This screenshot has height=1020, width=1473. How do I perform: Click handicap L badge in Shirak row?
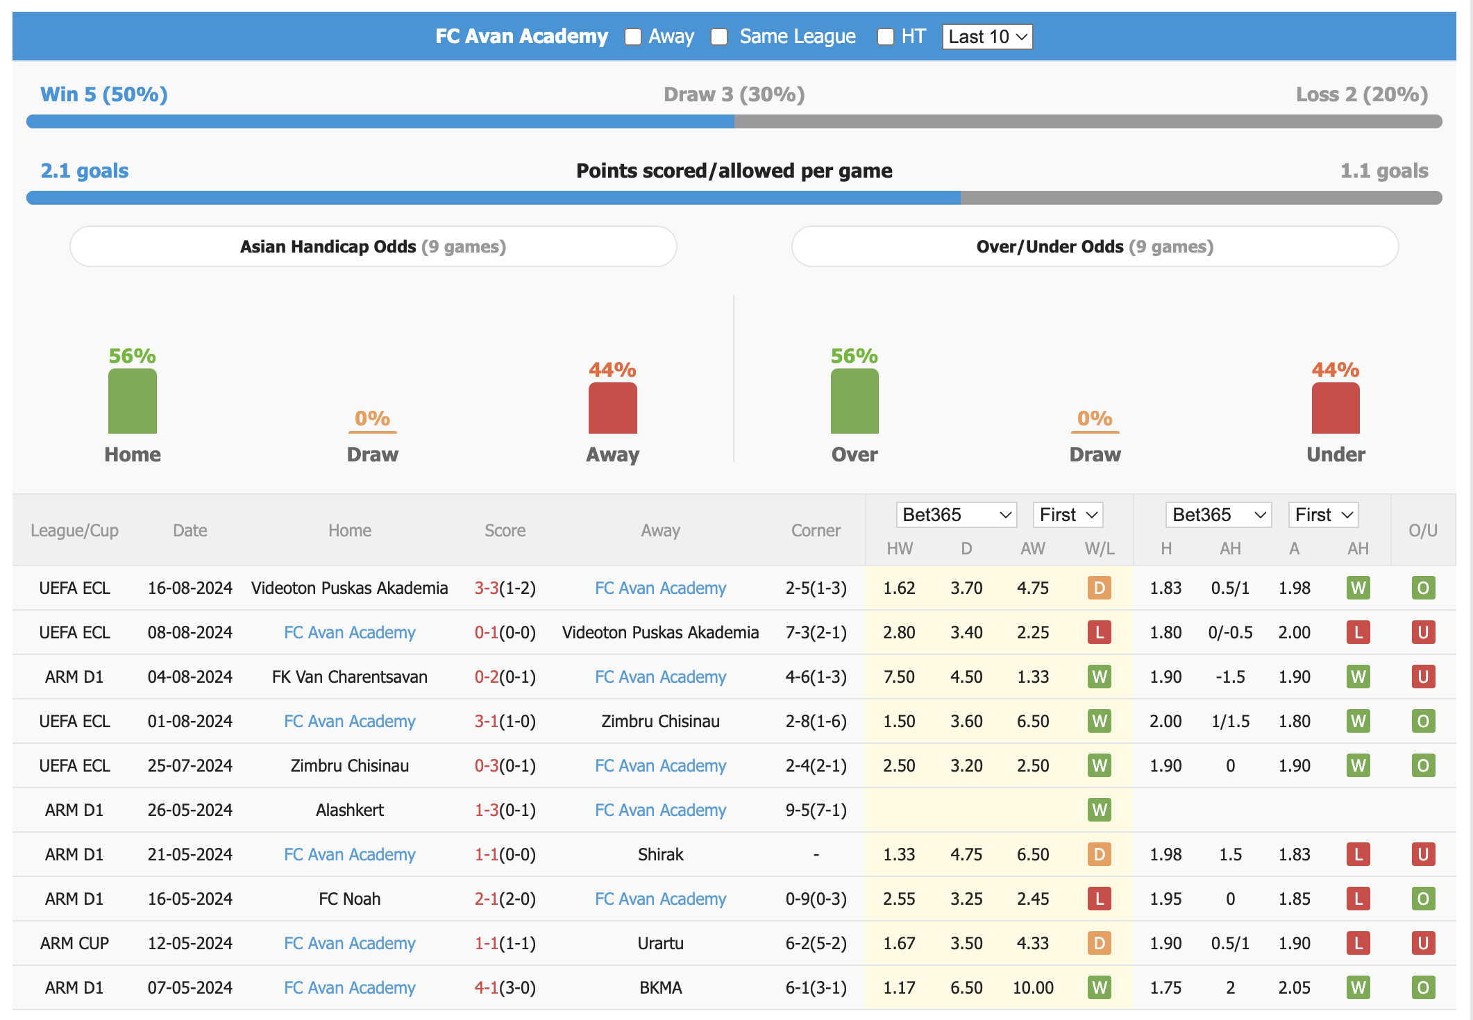pyautogui.click(x=1358, y=854)
